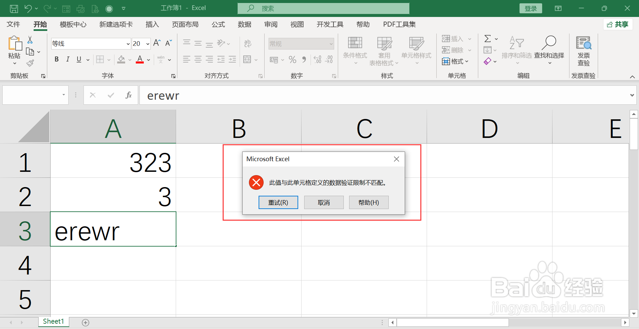Click the Undo arrow icon
The width and height of the screenshot is (639, 329).
[x=28, y=9]
